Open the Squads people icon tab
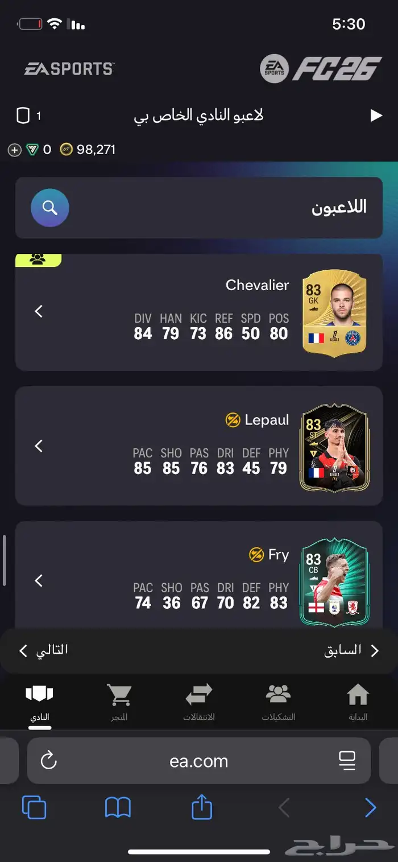The image size is (398, 862). click(x=278, y=703)
